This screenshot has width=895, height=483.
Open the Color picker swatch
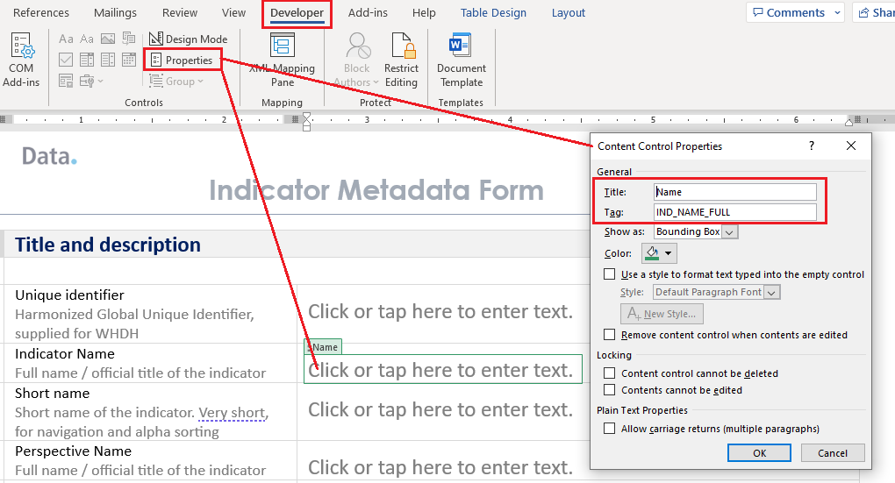(653, 253)
